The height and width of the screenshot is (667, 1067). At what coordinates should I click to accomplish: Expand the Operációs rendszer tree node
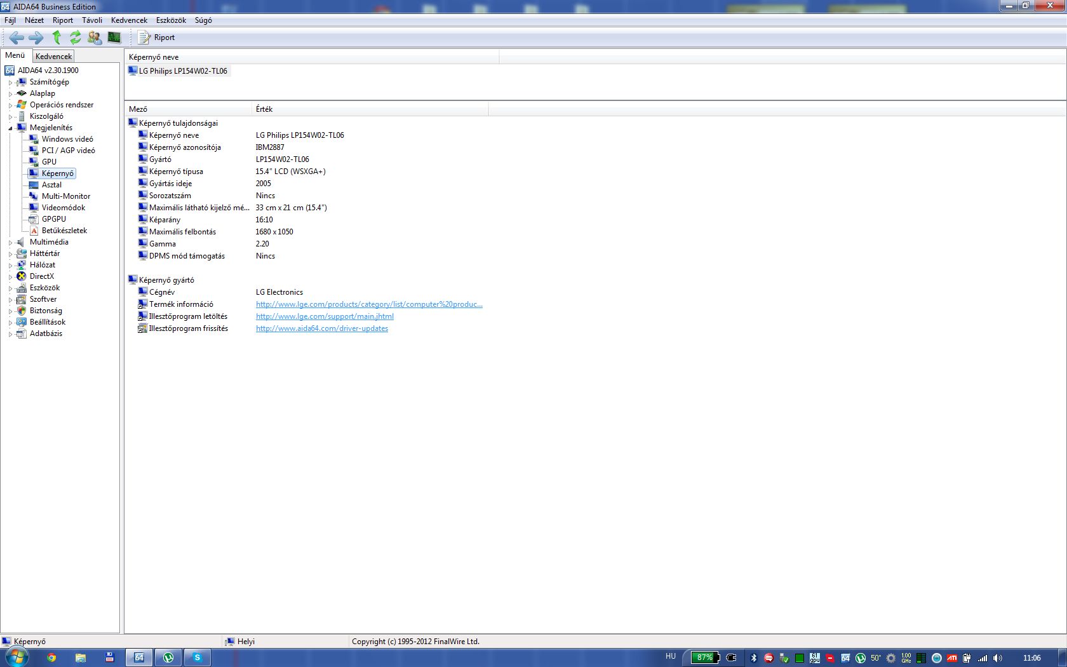pyautogui.click(x=10, y=105)
